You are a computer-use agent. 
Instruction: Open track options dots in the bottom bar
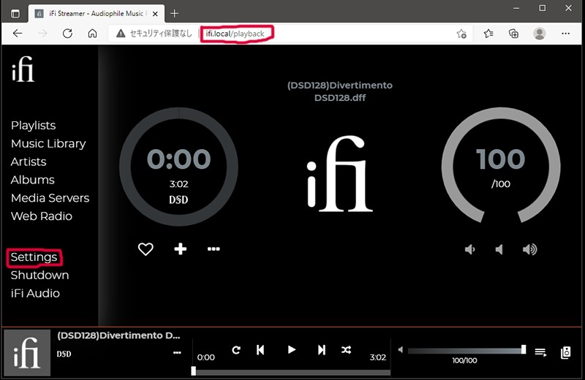[x=177, y=352]
